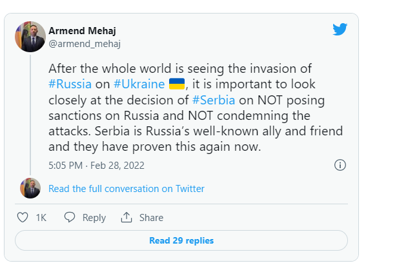Read the full conversation on Twitter

click(x=126, y=189)
